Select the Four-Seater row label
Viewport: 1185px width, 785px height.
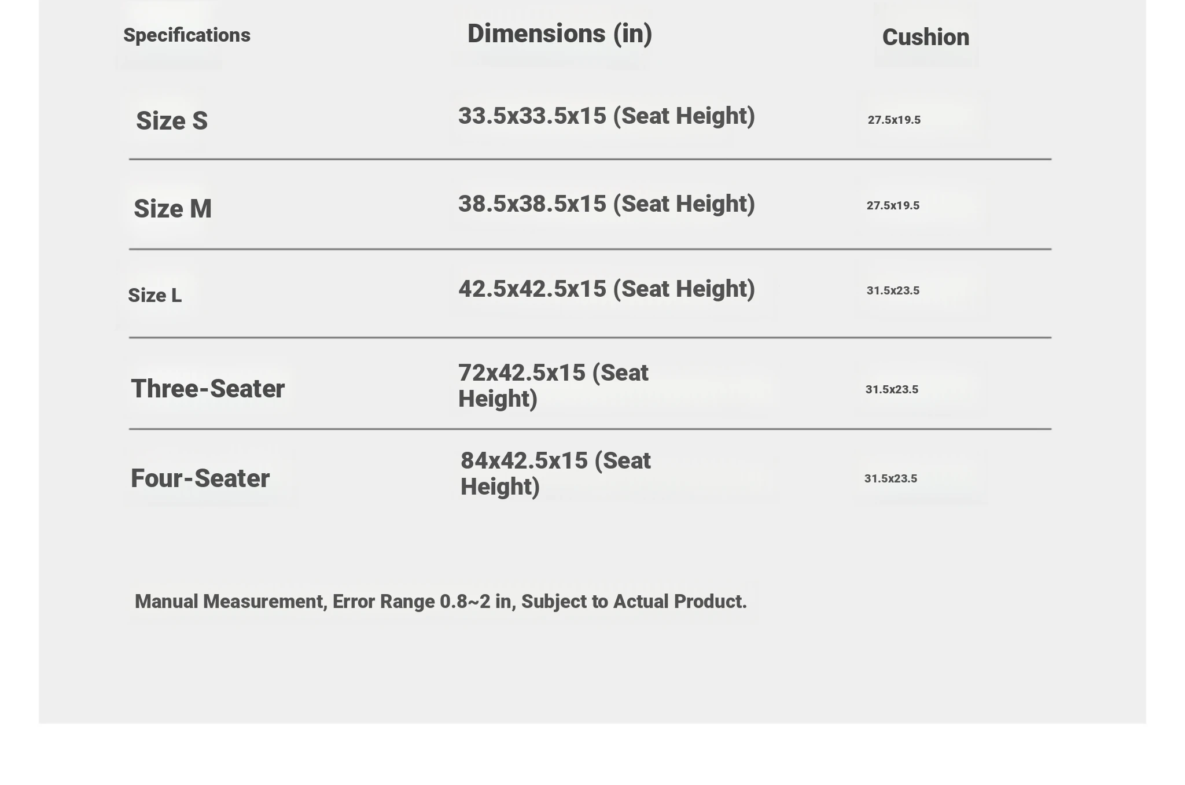click(x=200, y=478)
